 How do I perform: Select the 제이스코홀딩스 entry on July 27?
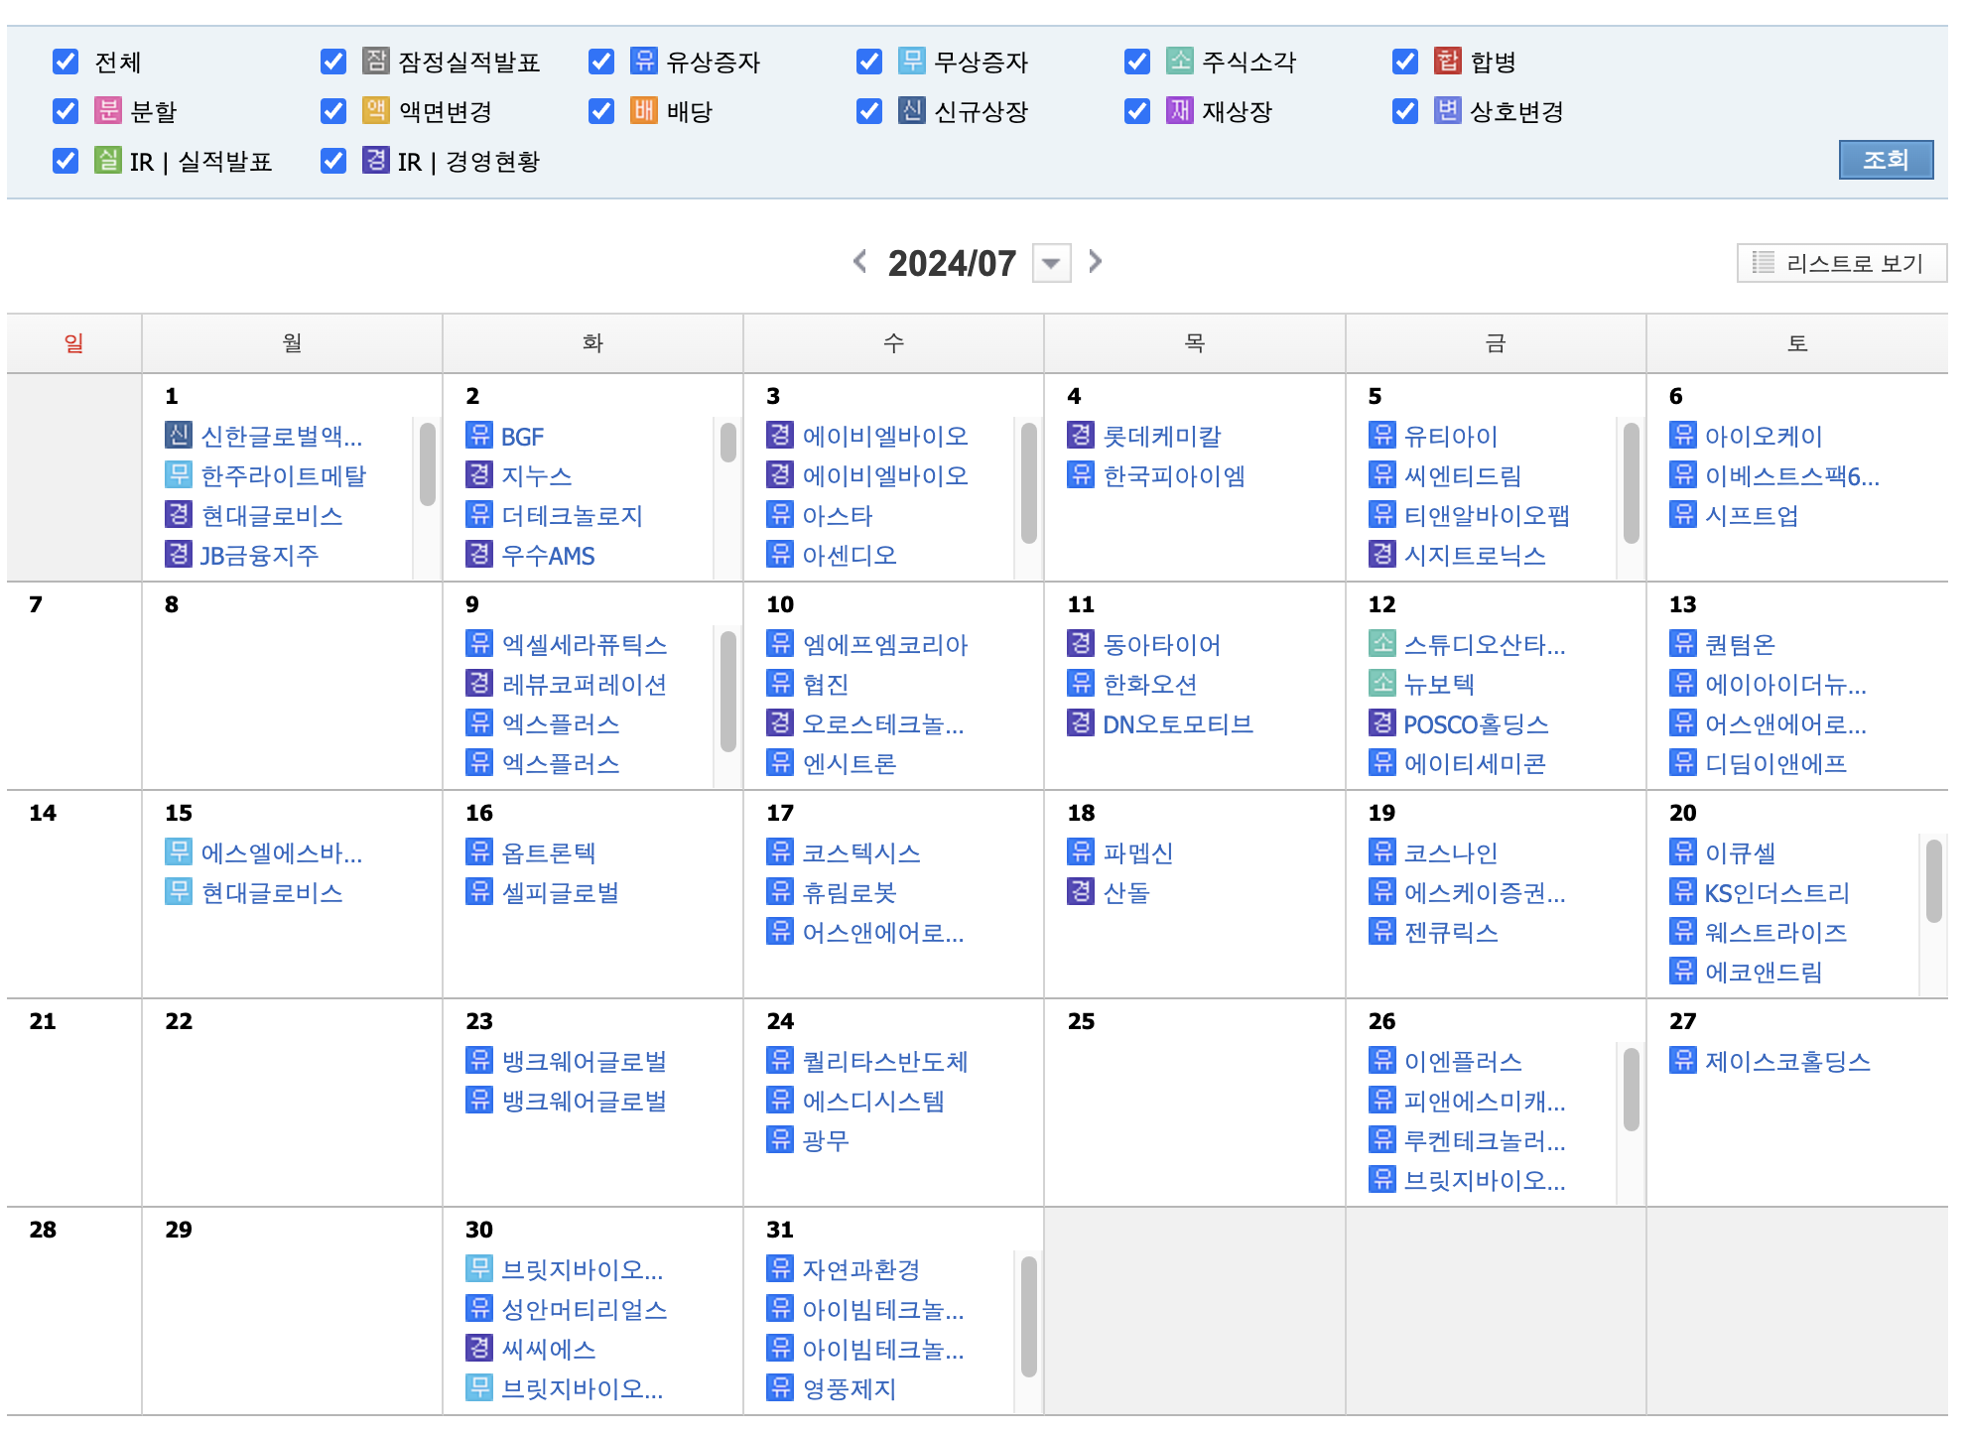(1786, 1061)
